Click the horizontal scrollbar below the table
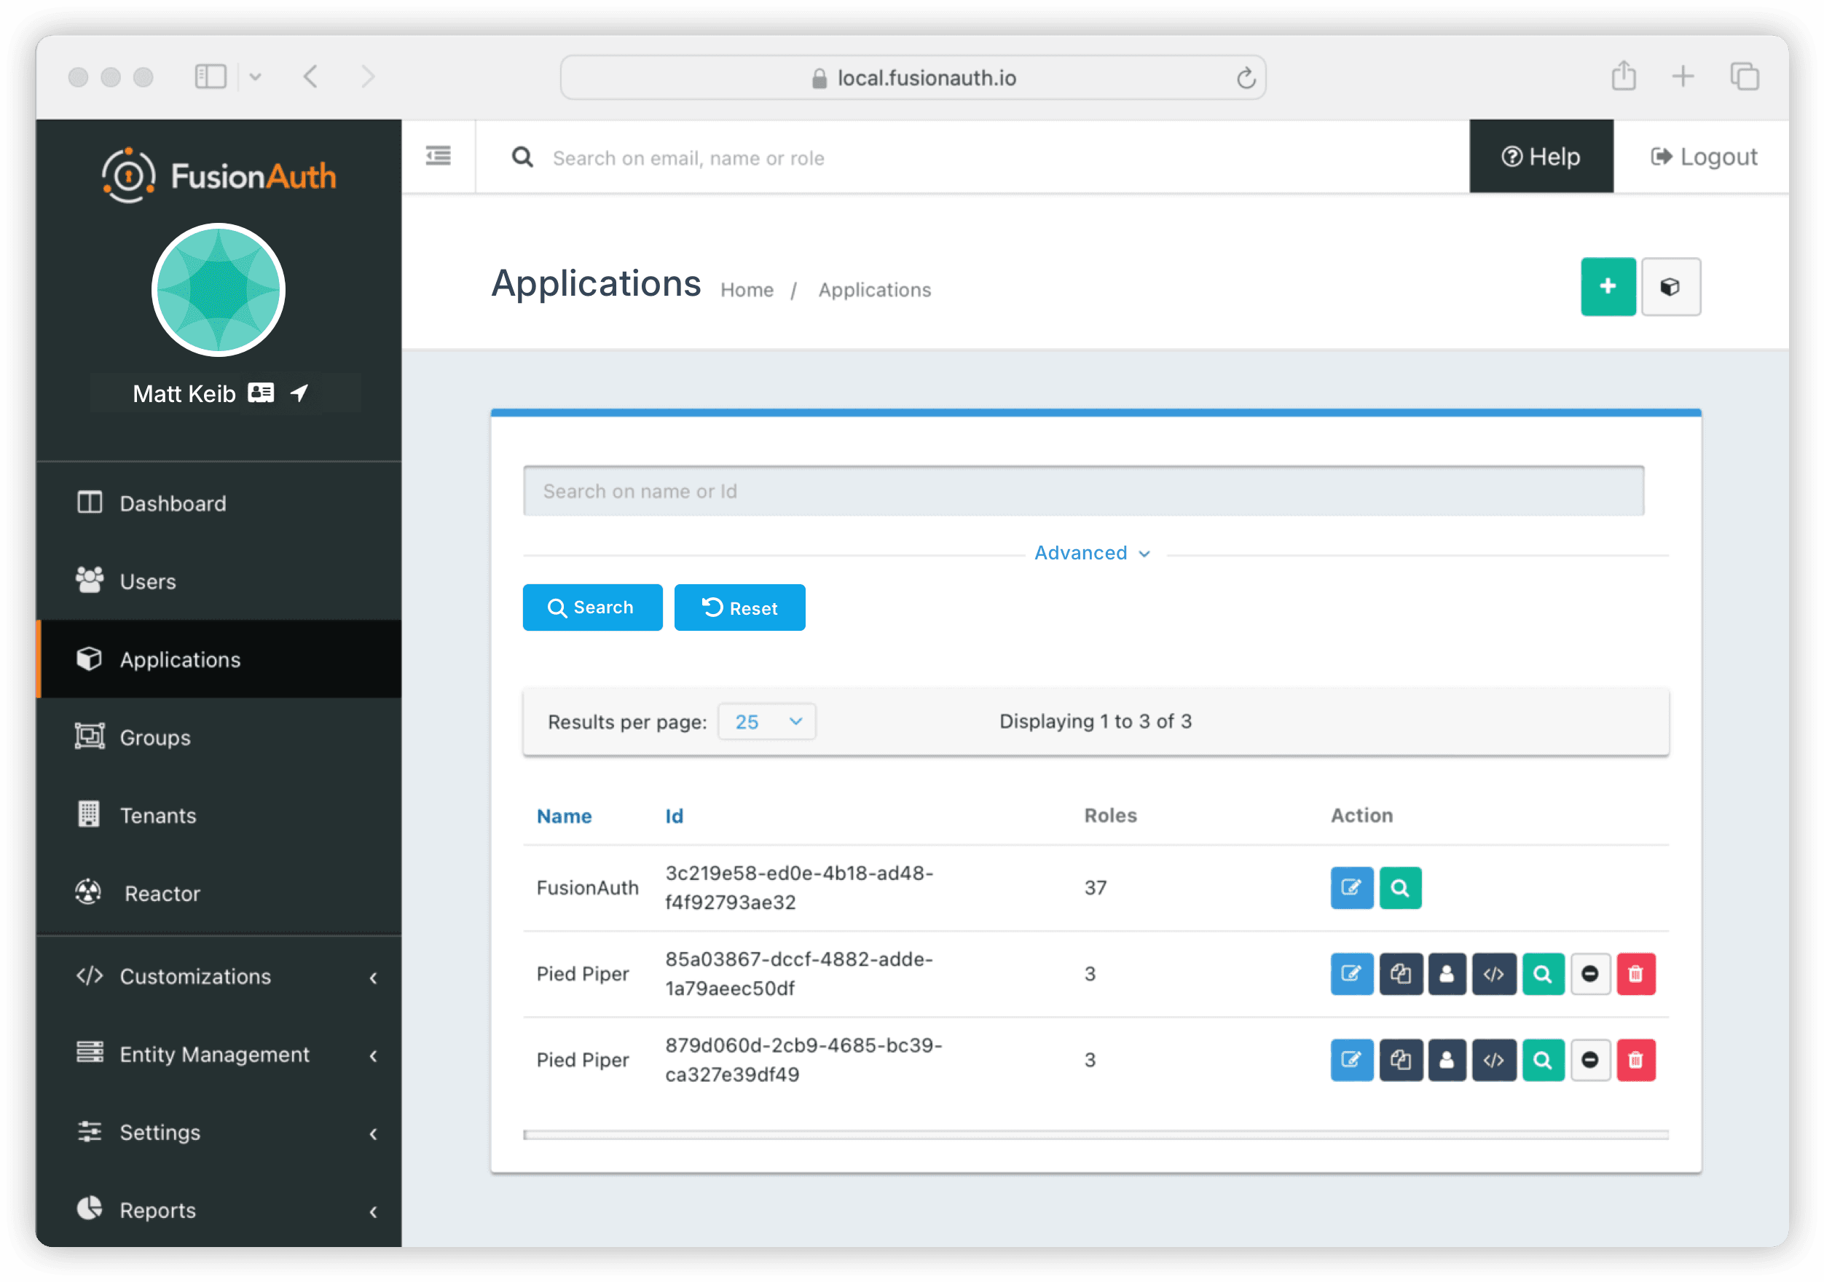The height and width of the screenshot is (1282, 1824). pos(1096,1134)
